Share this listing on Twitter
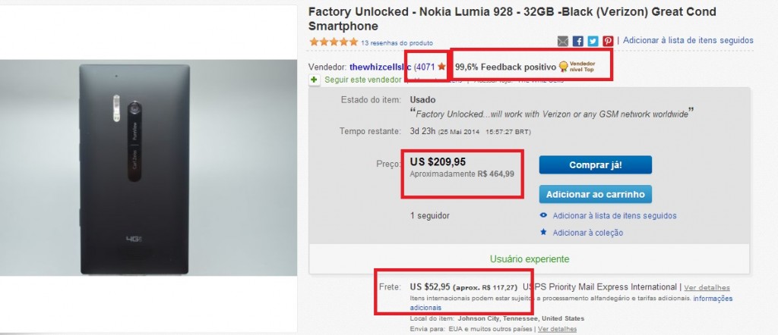778x335 pixels. 593,41
